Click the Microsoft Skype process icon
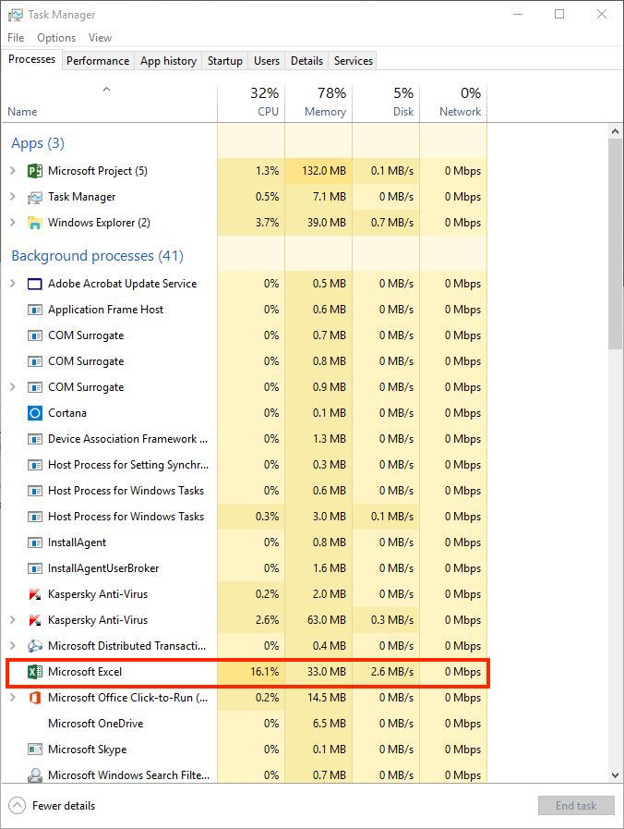Image resolution: width=624 pixels, height=829 pixels. 35,750
